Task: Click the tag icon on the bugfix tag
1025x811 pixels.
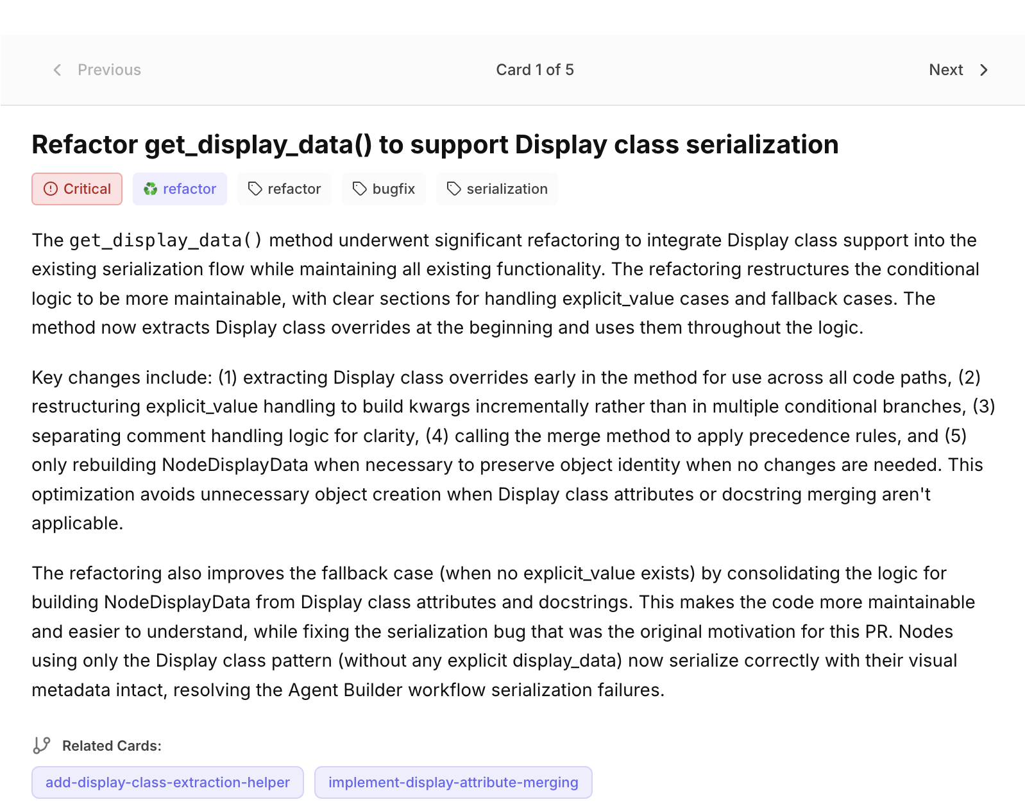Action: click(x=360, y=189)
